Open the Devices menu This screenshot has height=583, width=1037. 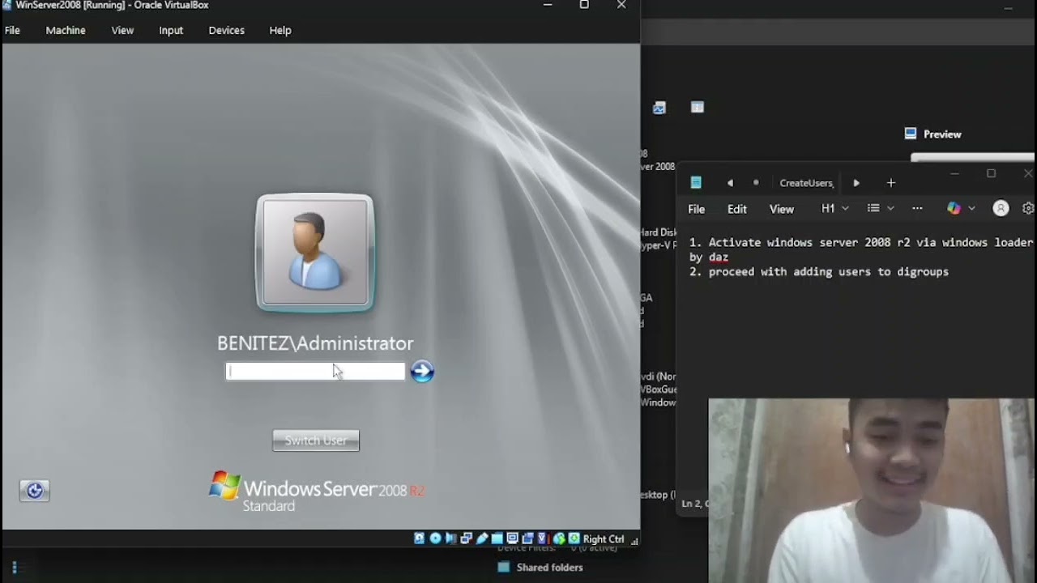(x=226, y=30)
